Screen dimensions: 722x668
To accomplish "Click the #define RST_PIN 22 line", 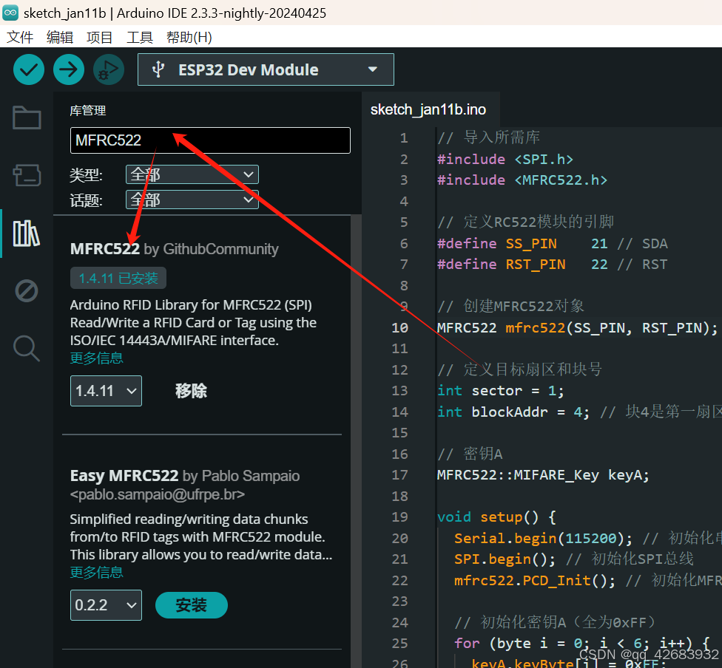I will pyautogui.click(x=552, y=264).
